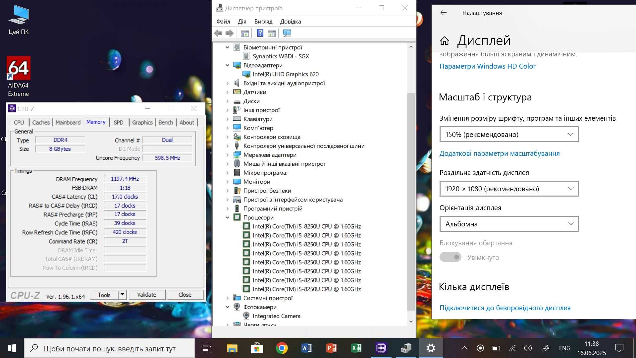Screen dimensions: 636x358
Task: Select the Цей ПК desktop icon
Action: click(19, 20)
